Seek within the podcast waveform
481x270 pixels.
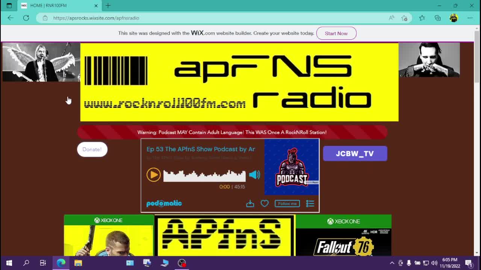point(204,175)
